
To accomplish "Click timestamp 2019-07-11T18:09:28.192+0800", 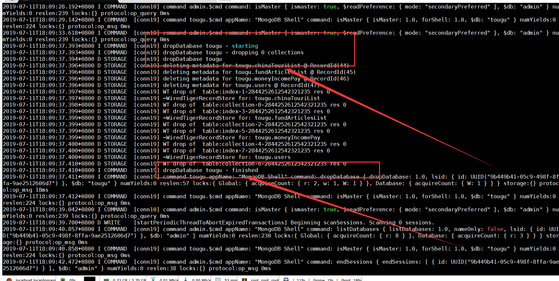I will click(x=48, y=7).
